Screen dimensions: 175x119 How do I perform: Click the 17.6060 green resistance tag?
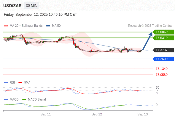(163, 32)
